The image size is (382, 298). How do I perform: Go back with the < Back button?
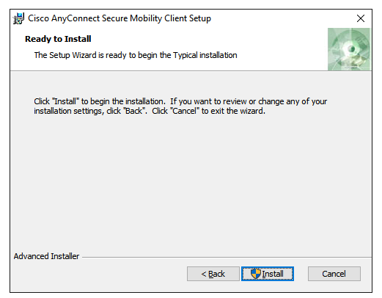pos(213,274)
